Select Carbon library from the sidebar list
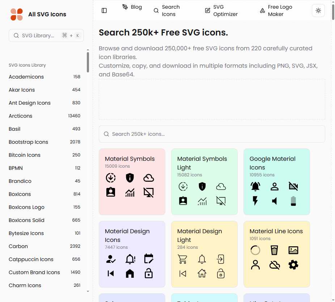 point(18,246)
